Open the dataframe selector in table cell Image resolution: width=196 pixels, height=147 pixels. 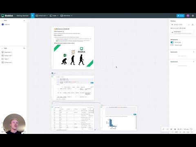coord(58,107)
